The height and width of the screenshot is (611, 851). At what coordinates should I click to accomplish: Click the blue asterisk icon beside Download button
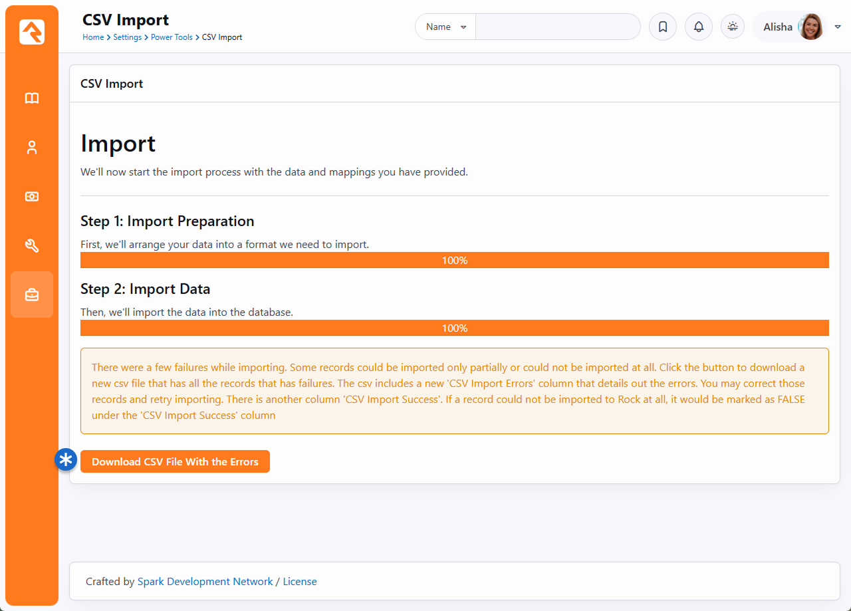point(66,459)
